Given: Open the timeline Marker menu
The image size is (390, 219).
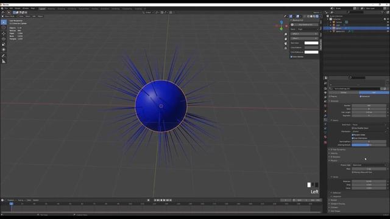Looking at the screenshot, I should [36, 200].
